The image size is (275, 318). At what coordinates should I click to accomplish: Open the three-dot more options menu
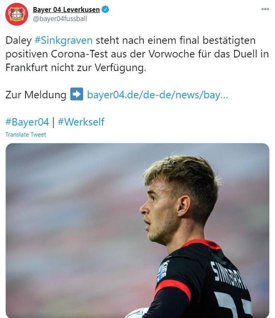(x=265, y=9)
